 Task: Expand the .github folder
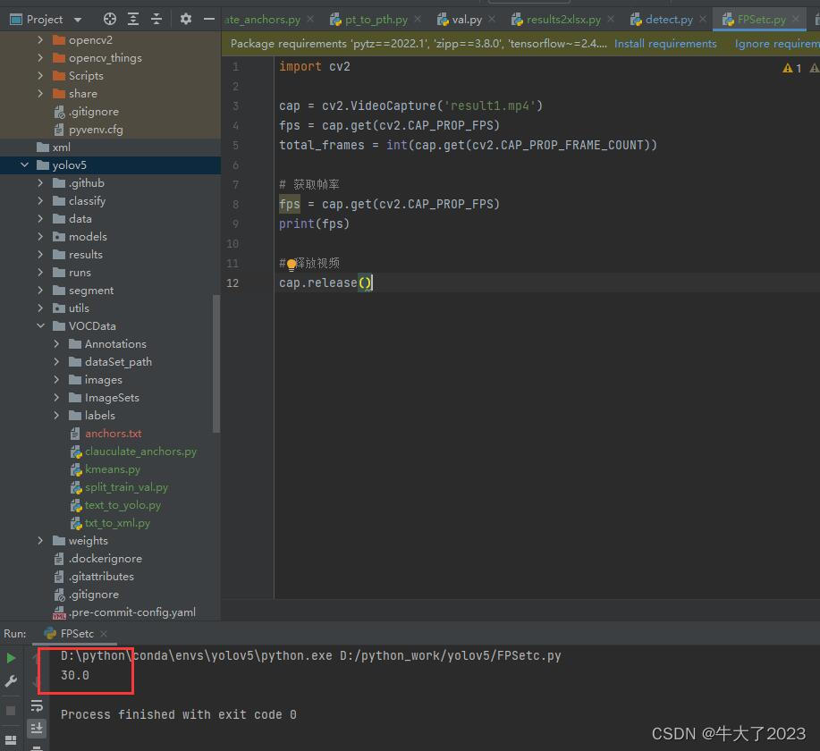pyautogui.click(x=40, y=182)
